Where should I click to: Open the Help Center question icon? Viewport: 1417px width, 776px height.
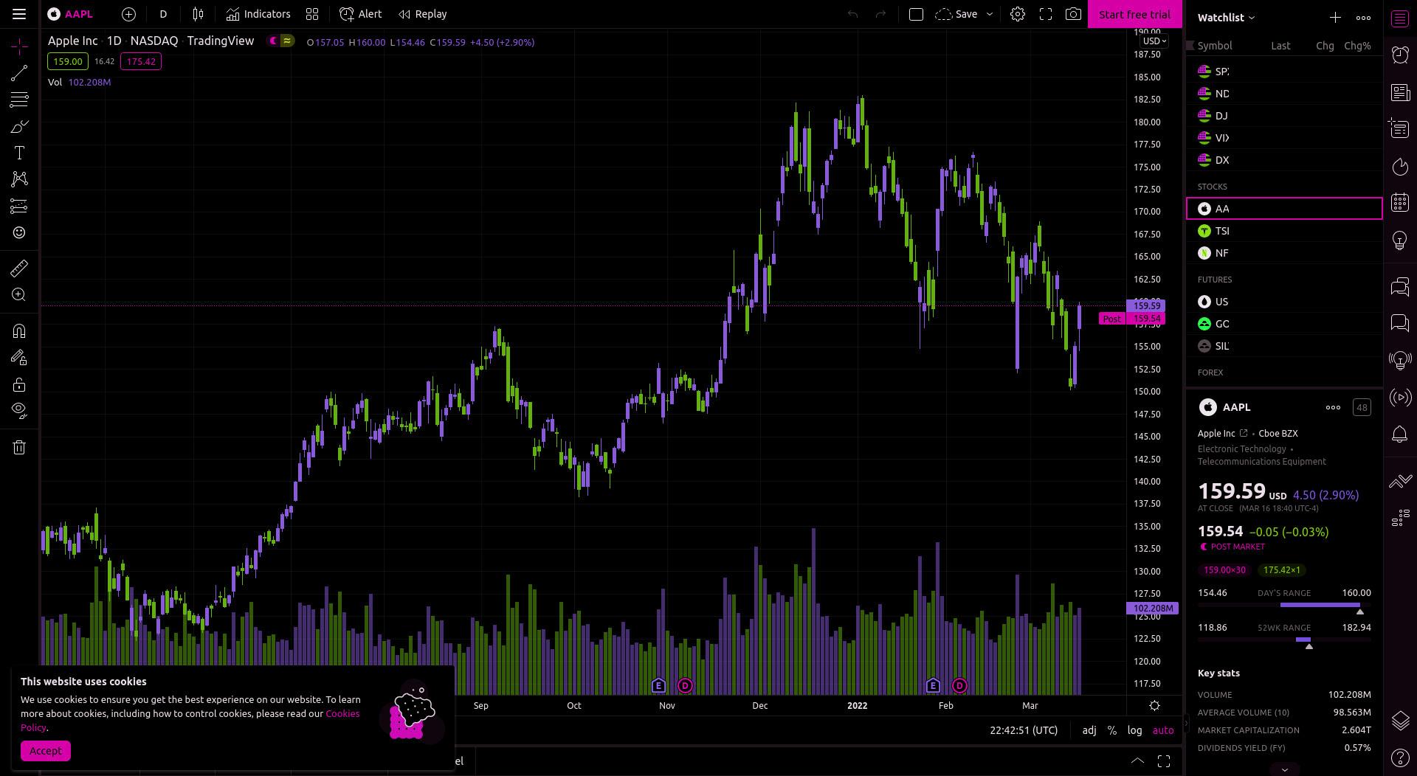(1400, 758)
